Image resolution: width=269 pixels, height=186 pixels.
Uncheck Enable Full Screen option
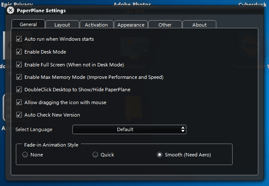(x=19, y=65)
